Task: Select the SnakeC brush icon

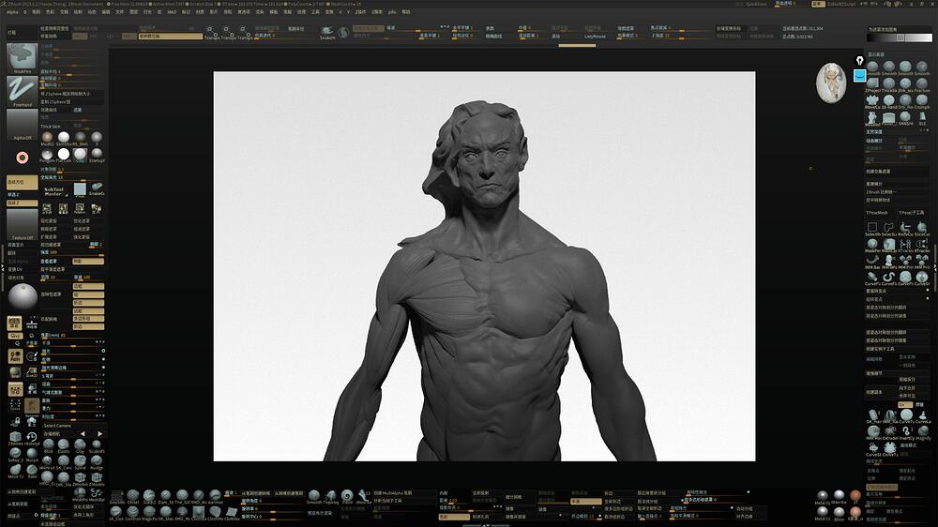Action: 97,189
